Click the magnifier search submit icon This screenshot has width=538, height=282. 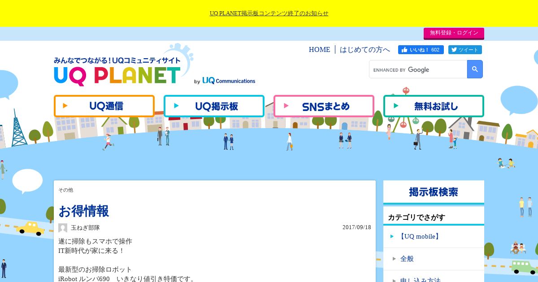click(x=475, y=69)
